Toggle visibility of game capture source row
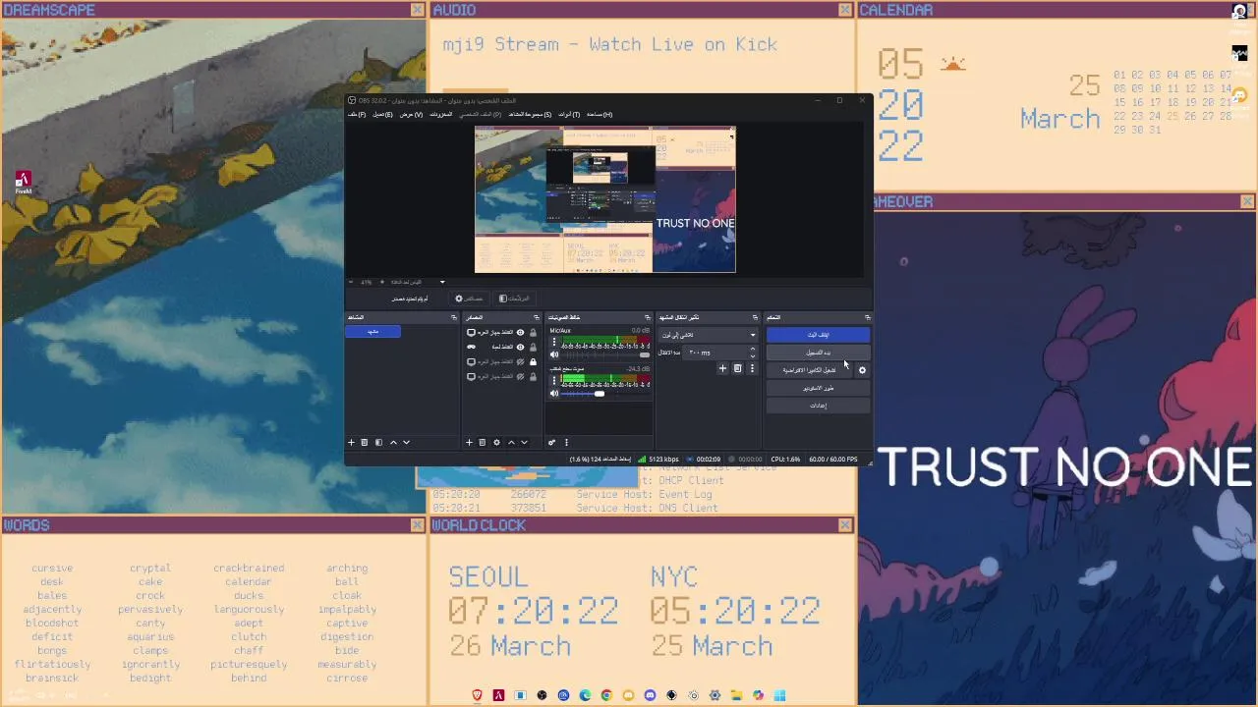The height and width of the screenshot is (707, 1258). point(520,347)
